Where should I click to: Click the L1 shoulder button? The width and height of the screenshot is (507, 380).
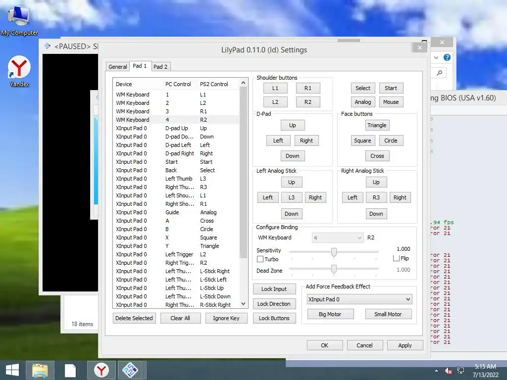click(x=275, y=88)
